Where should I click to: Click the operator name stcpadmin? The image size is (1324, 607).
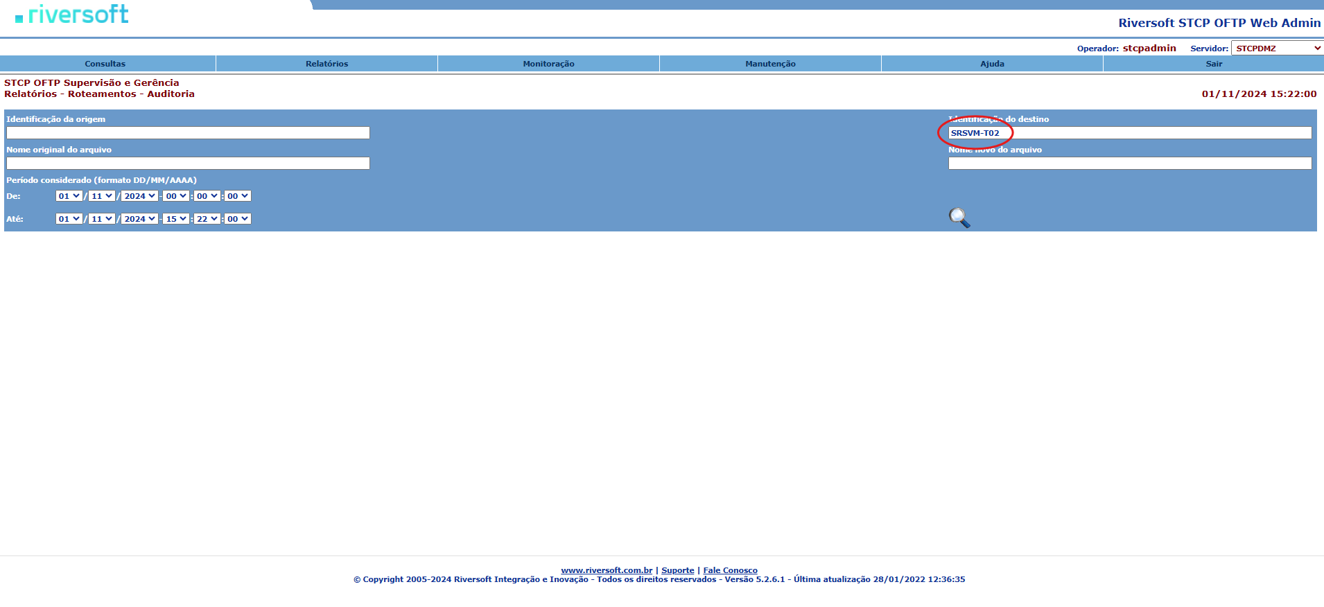pos(1149,49)
